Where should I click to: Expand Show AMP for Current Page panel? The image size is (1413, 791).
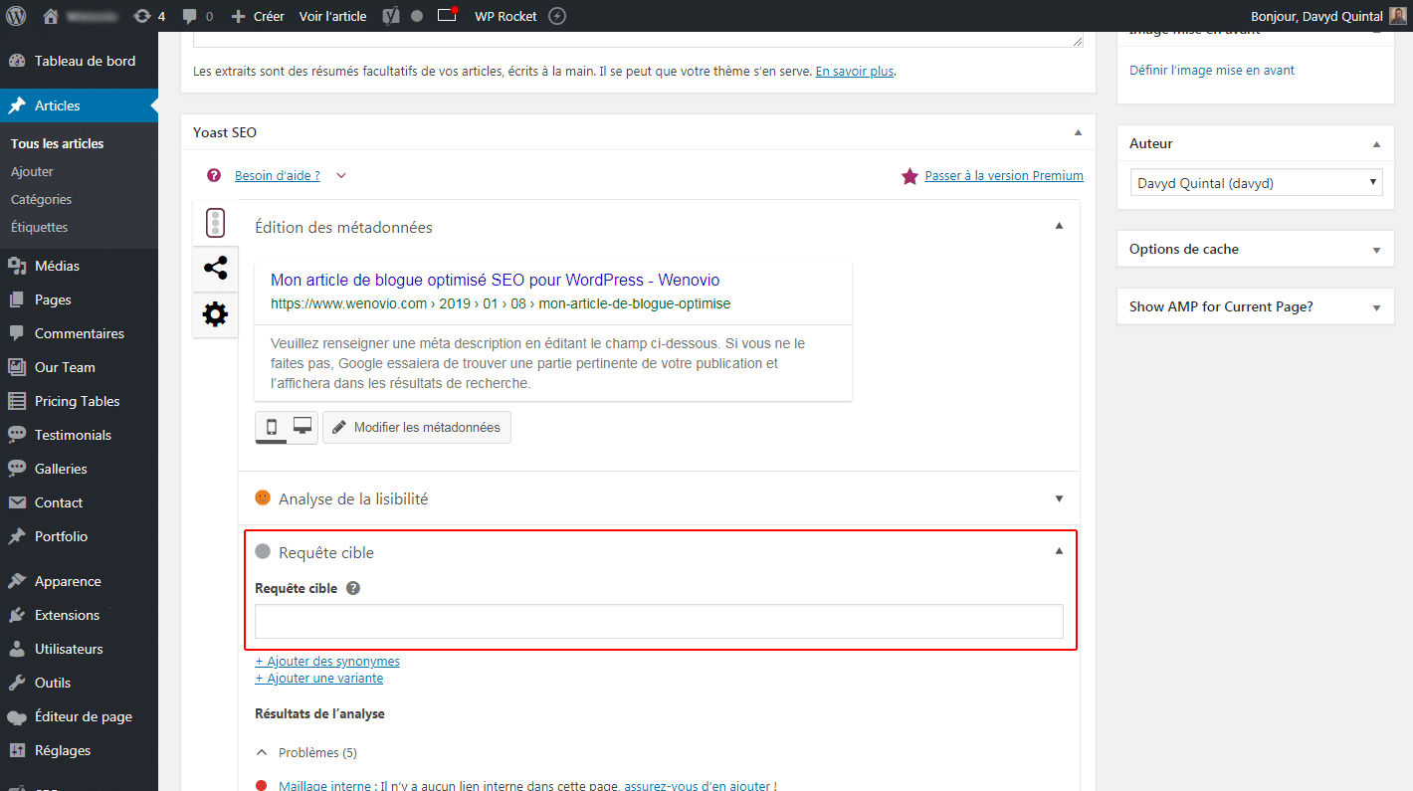tap(1377, 307)
